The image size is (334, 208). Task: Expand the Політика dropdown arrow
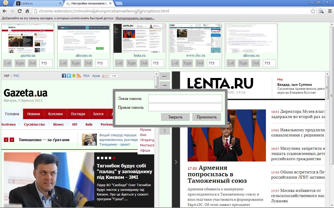coord(19,125)
